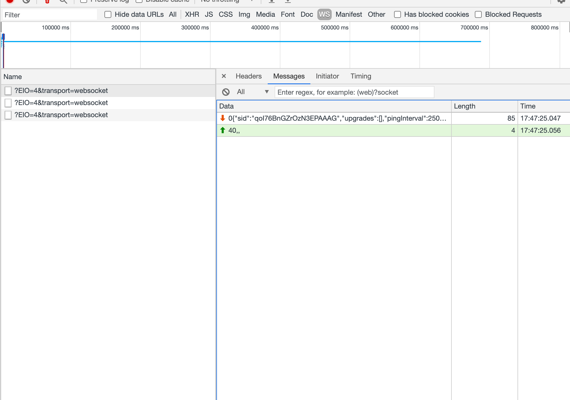The image size is (570, 400).
Task: Select the active filter funnel icon
Action: pos(47,1)
